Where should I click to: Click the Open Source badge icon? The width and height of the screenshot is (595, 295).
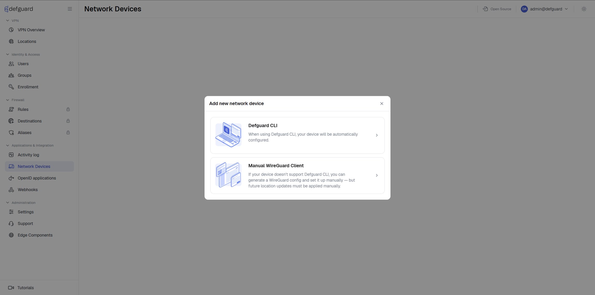pos(485,9)
